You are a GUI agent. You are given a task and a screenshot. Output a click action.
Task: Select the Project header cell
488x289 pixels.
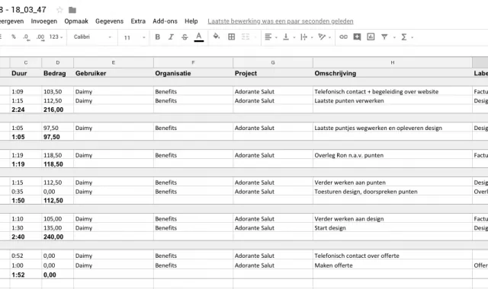(x=273, y=73)
